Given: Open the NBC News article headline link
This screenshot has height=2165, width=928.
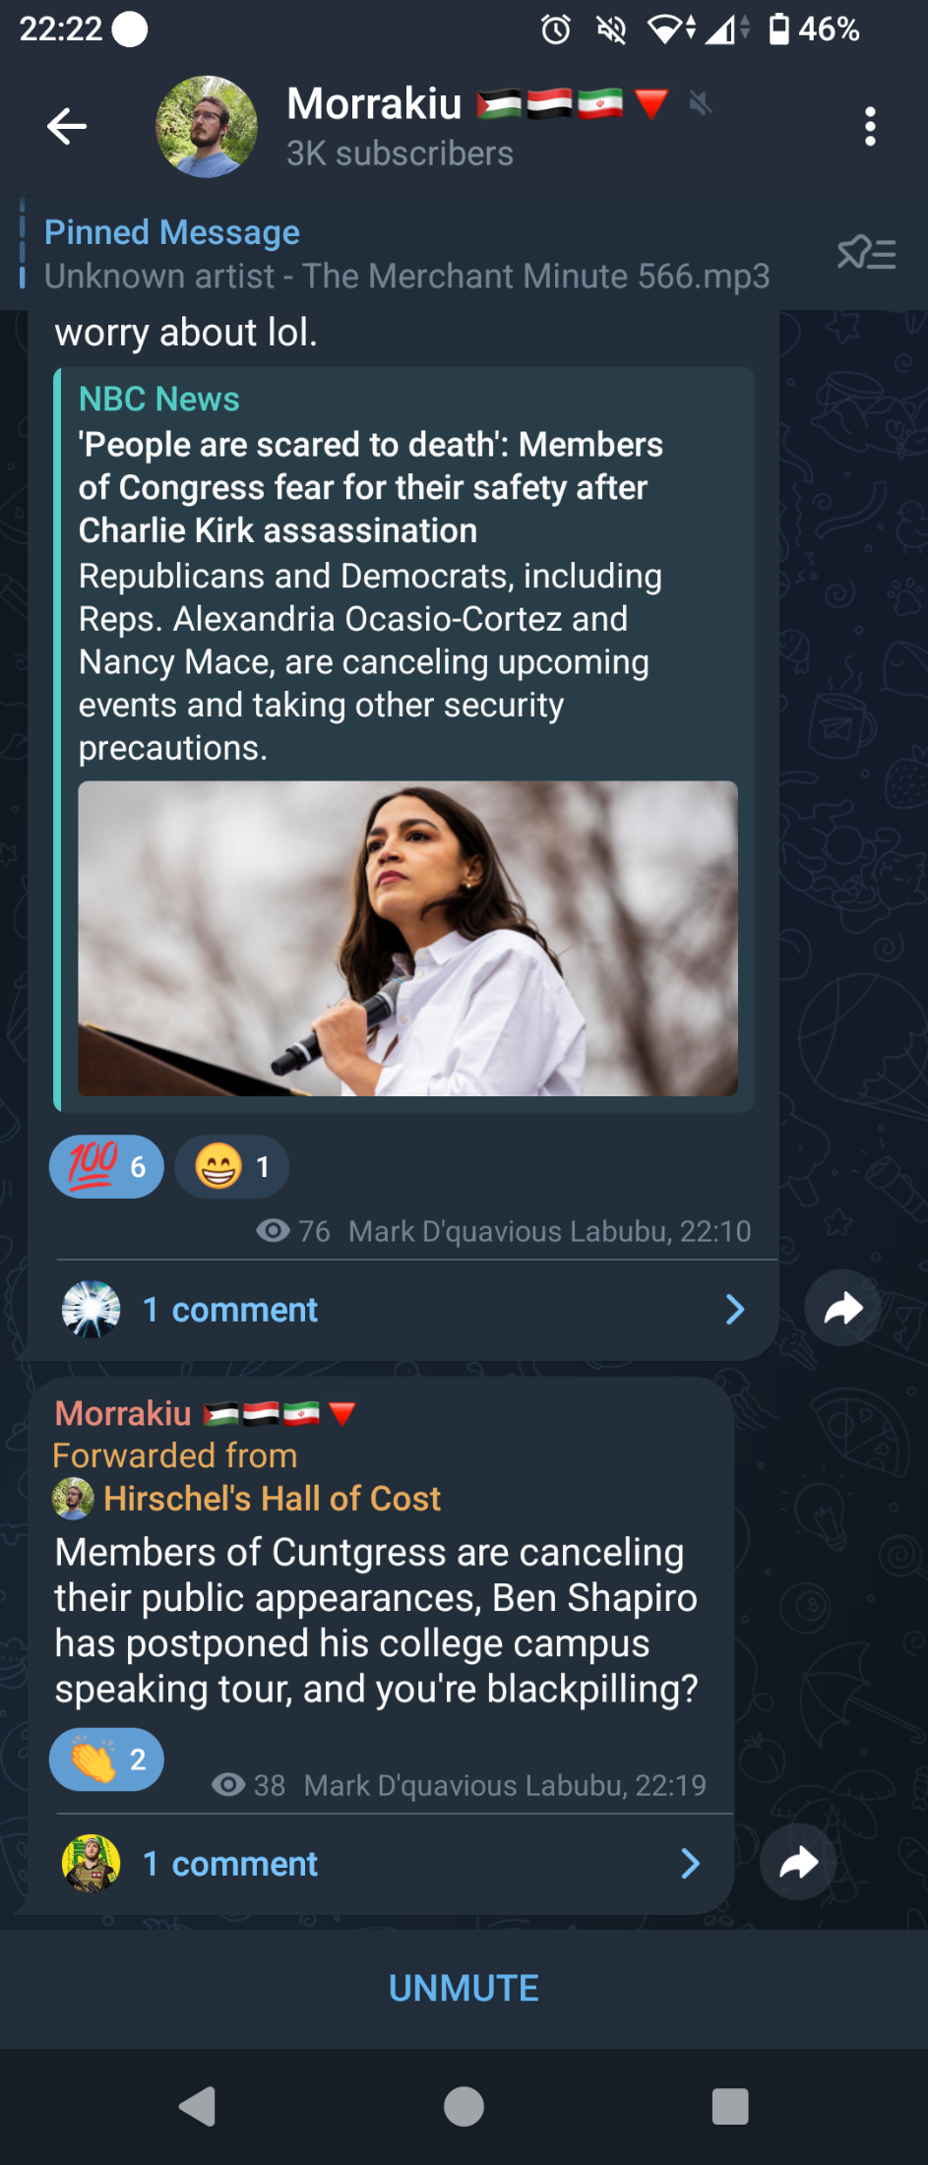Looking at the screenshot, I should click(x=372, y=487).
